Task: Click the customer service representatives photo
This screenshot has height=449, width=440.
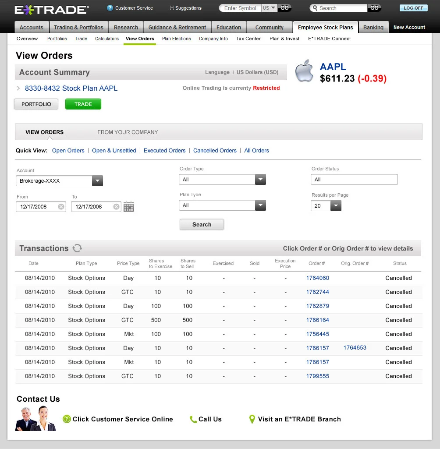Action: point(35,418)
